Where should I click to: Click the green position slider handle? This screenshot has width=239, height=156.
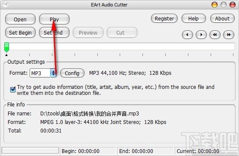point(6,47)
